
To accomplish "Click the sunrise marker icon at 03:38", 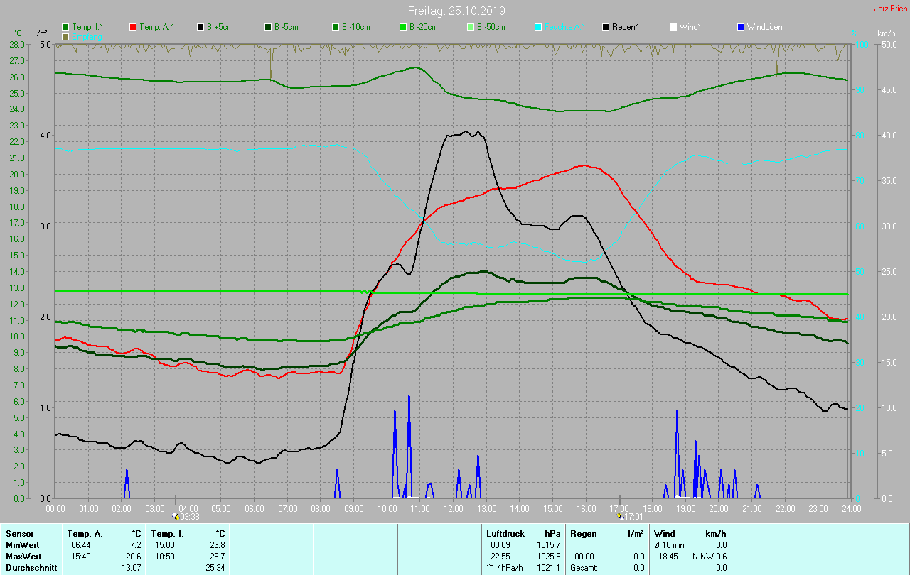I will point(176,516).
